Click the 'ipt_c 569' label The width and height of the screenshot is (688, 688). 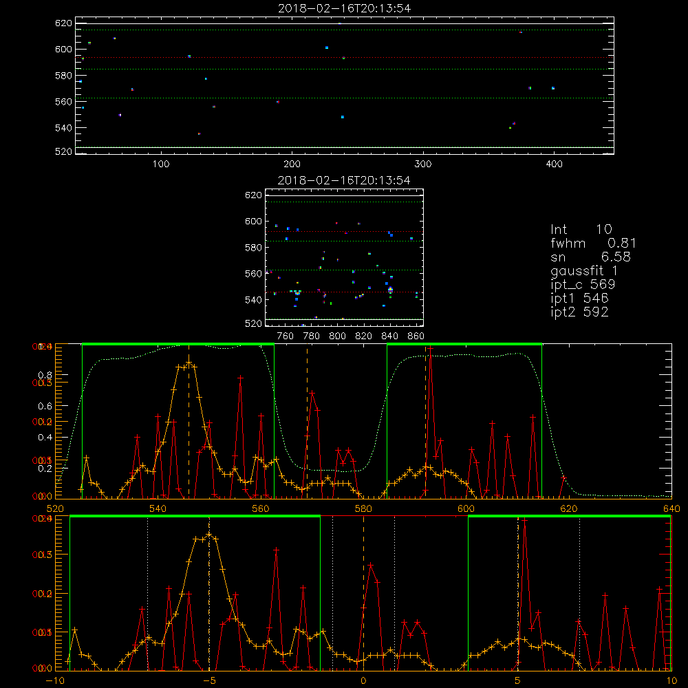coord(583,285)
